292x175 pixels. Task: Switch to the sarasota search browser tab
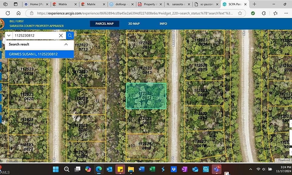coord(178,4)
